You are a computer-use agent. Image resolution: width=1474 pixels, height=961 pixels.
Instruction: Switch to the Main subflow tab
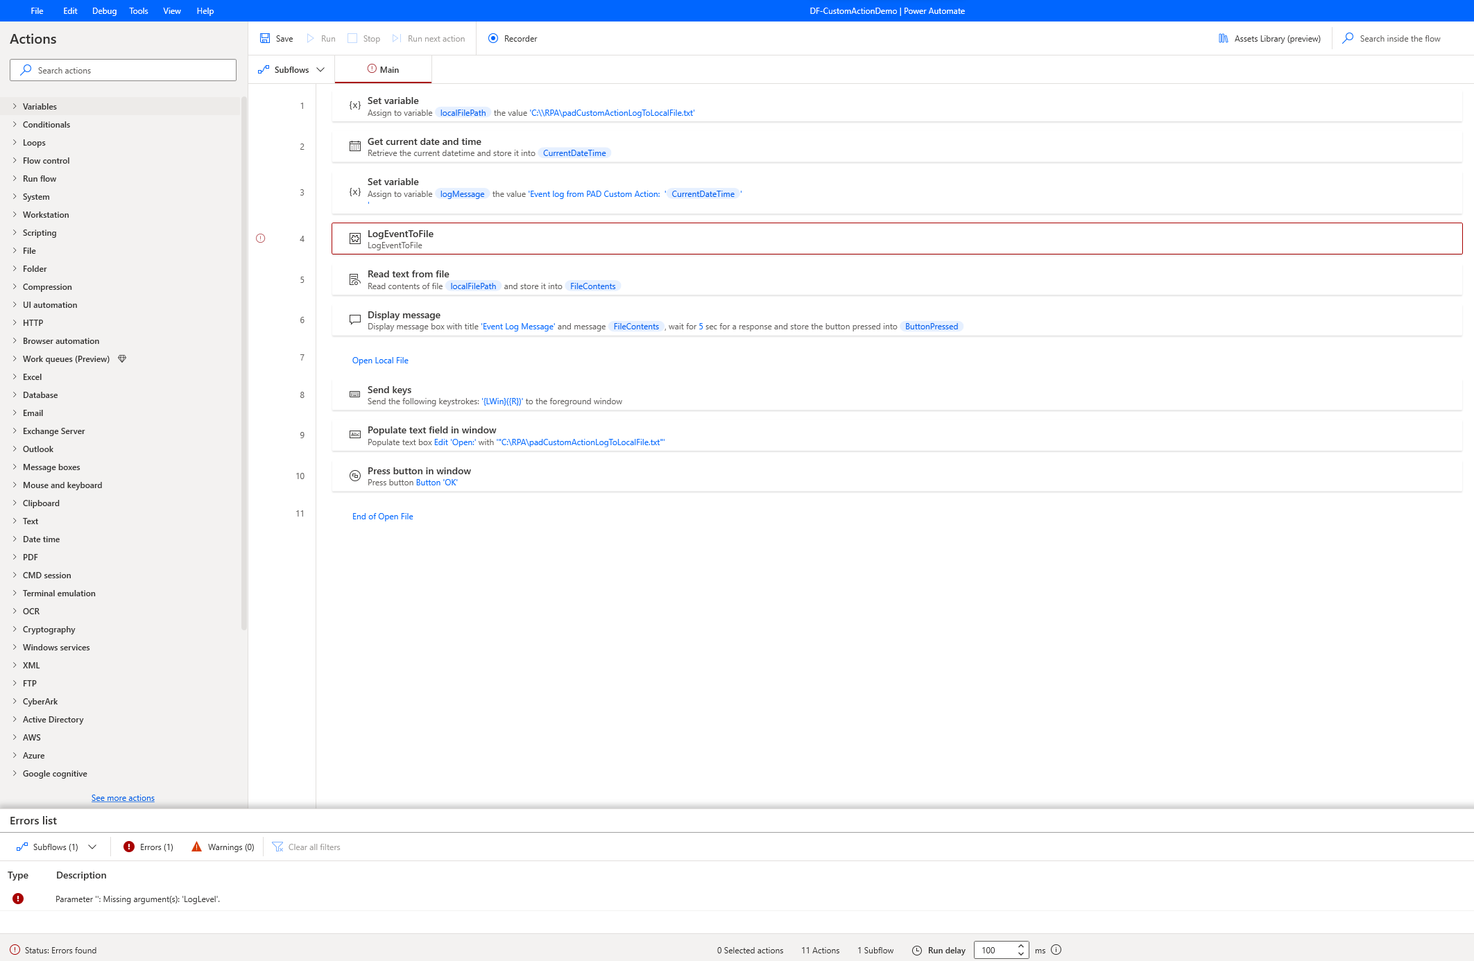point(383,69)
